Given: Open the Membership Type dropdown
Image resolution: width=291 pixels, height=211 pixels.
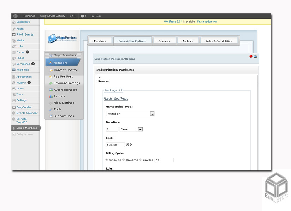Looking at the screenshot, I should tap(130, 114).
